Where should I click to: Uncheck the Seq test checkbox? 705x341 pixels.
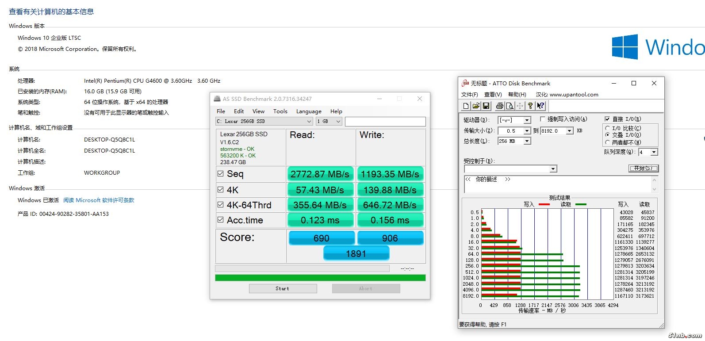221,174
